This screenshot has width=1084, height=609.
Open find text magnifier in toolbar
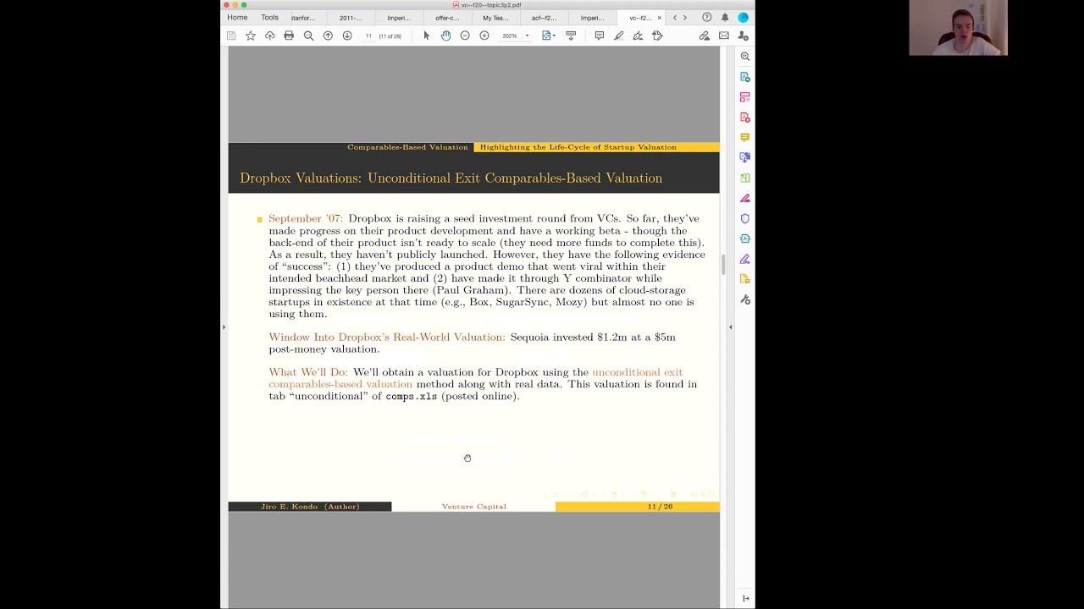[308, 36]
